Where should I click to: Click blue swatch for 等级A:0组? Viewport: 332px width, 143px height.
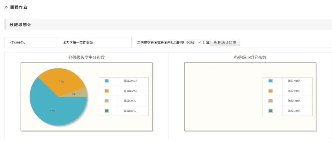coord(271,81)
